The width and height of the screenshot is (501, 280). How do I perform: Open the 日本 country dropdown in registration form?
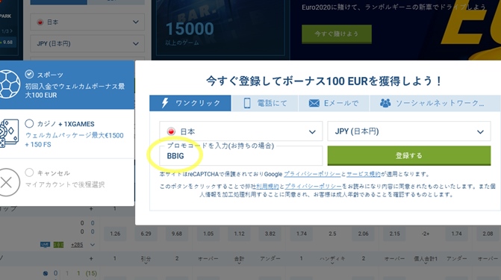click(x=241, y=131)
